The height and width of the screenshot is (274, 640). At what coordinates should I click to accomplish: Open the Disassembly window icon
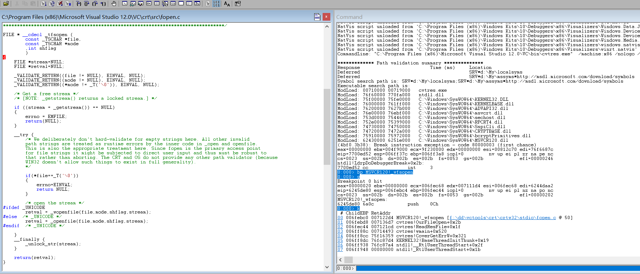point(173,3)
